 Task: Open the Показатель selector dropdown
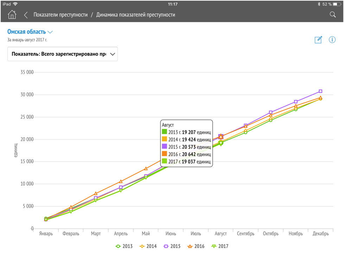point(63,54)
